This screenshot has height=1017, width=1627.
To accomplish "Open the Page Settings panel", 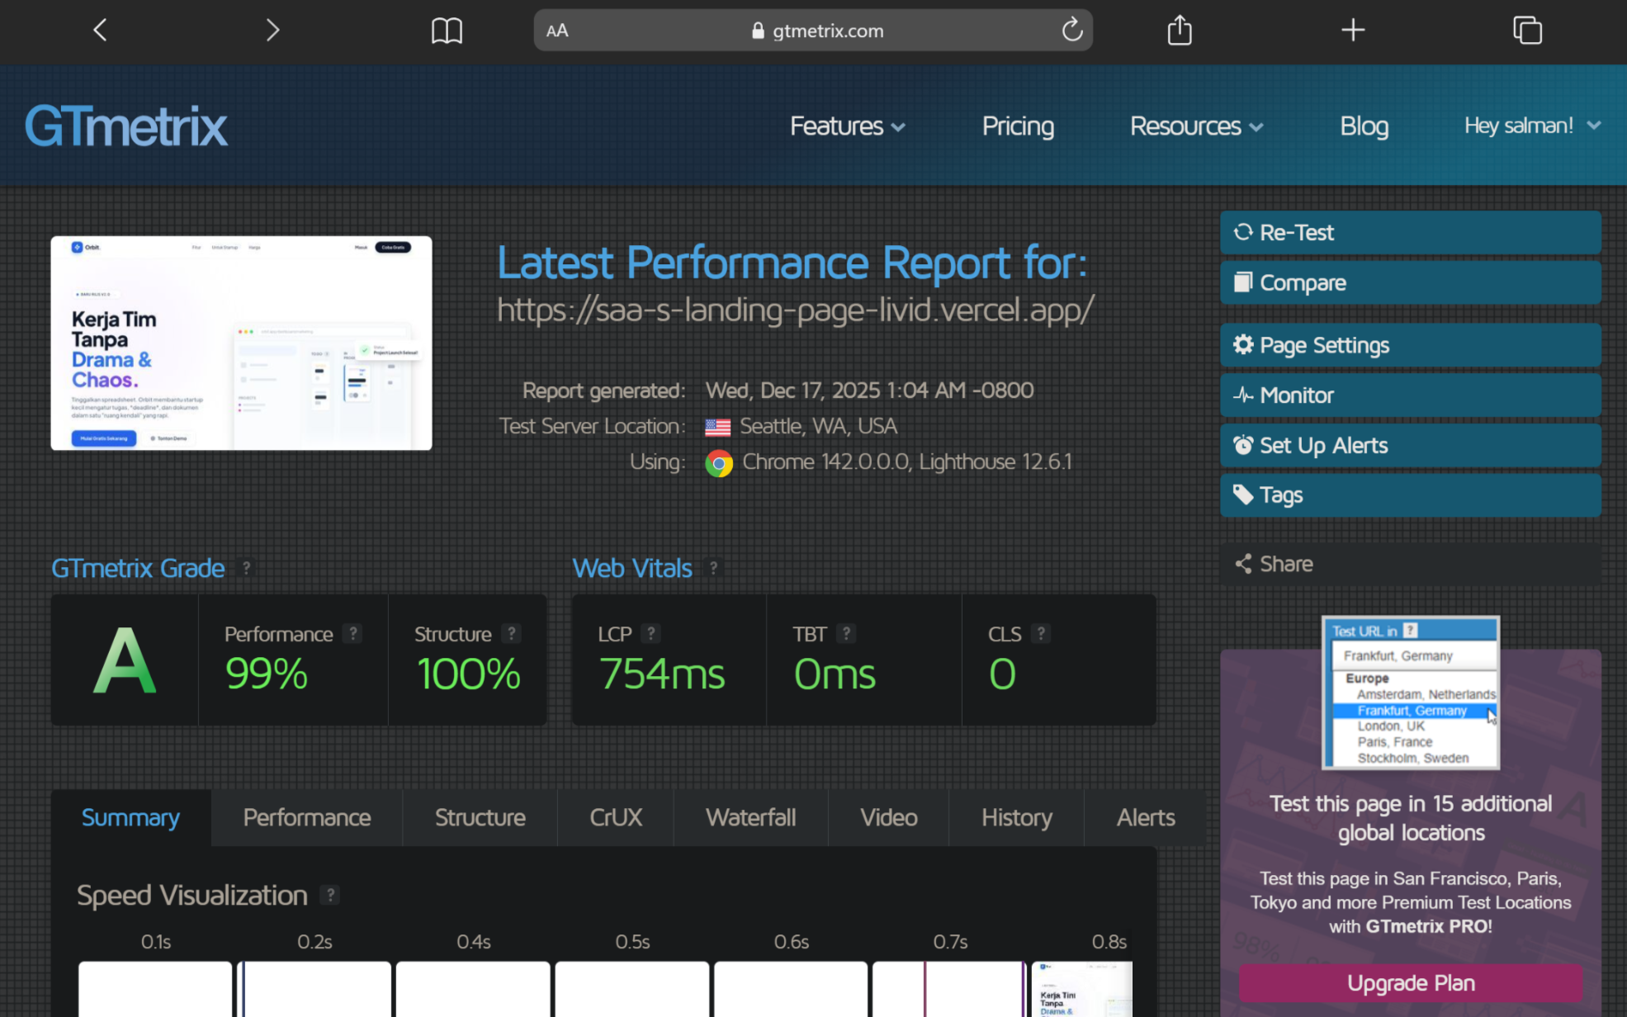I will coord(1410,345).
